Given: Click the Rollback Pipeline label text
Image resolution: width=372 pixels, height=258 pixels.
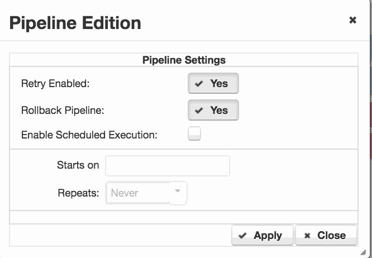Looking at the screenshot, I should [63, 111].
